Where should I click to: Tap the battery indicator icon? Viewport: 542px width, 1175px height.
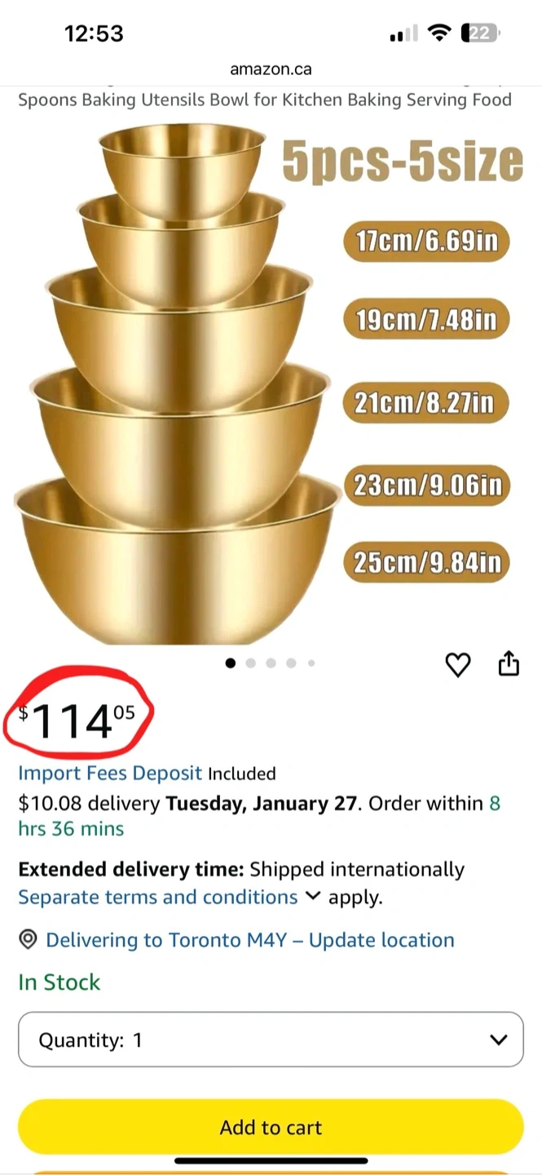(x=481, y=33)
